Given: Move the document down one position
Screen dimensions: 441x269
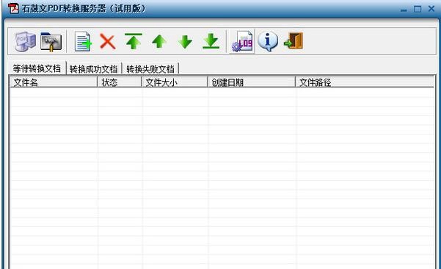Looking at the screenshot, I should 185,42.
